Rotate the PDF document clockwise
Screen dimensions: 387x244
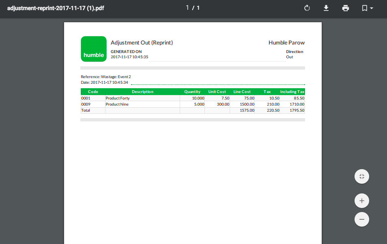(x=307, y=8)
